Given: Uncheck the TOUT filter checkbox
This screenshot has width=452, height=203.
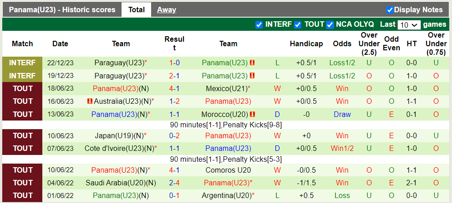Looking at the screenshot, I should click(x=298, y=24).
